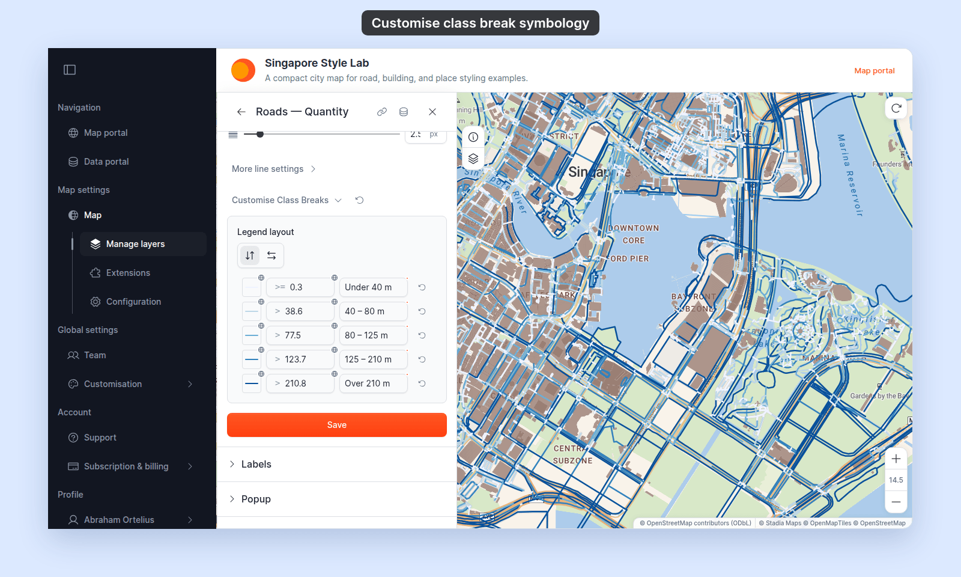Open the colour swatch for the 210.8 class
This screenshot has width=961, height=577.
tap(252, 383)
